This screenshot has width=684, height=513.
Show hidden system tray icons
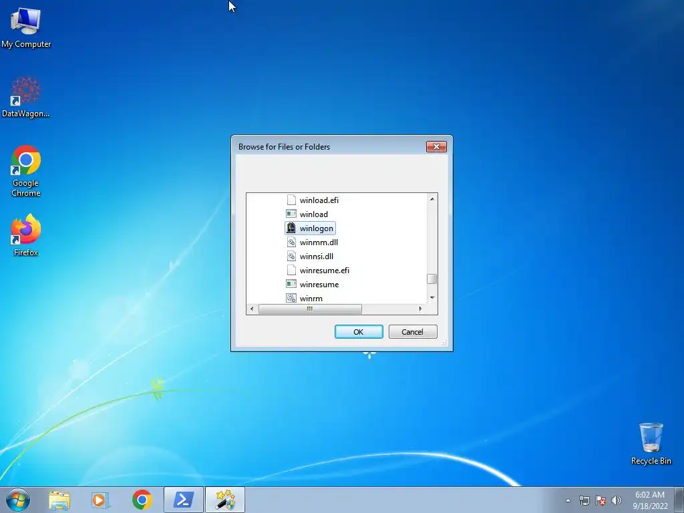tap(568, 500)
